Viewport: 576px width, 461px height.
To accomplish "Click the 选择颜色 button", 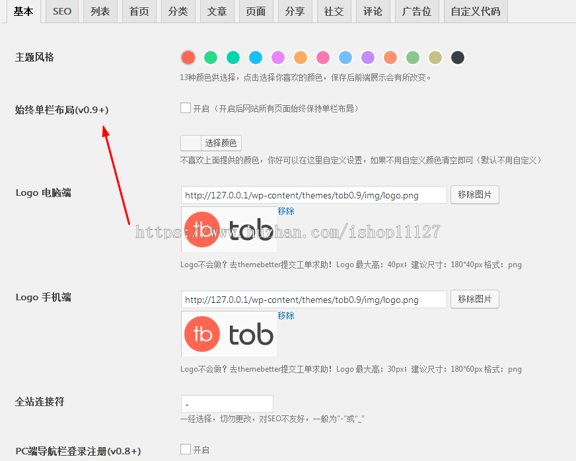I will (221, 143).
